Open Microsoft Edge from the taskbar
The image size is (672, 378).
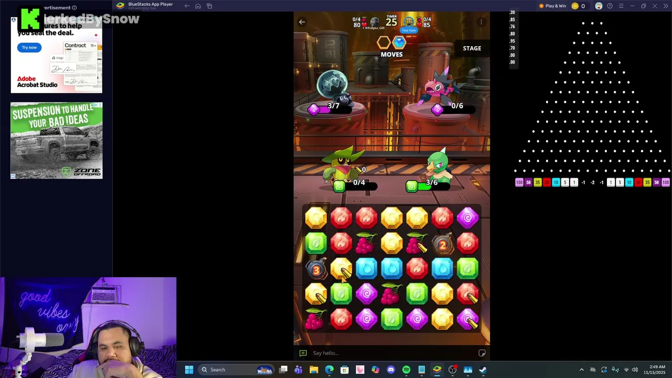(329, 370)
